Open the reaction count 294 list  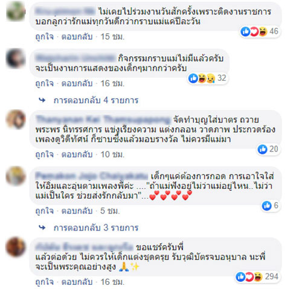pyautogui.click(x=272, y=277)
